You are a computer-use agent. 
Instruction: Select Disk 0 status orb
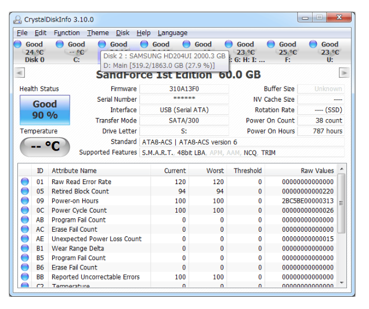click(x=17, y=44)
